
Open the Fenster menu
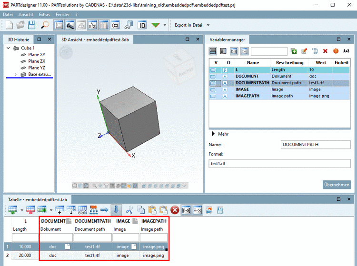(63, 15)
